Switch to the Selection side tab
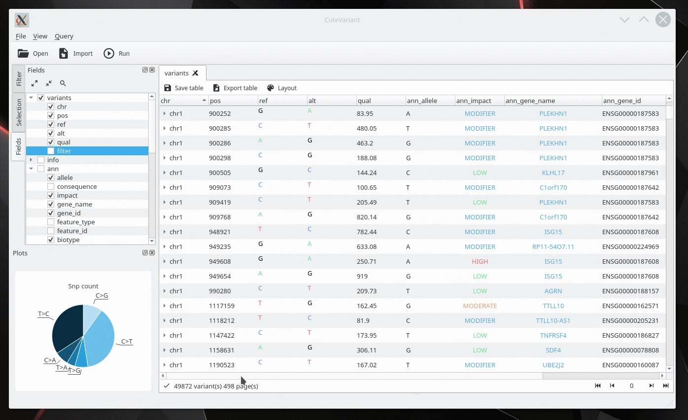Viewport: 688px width, 420px height. pos(19,112)
